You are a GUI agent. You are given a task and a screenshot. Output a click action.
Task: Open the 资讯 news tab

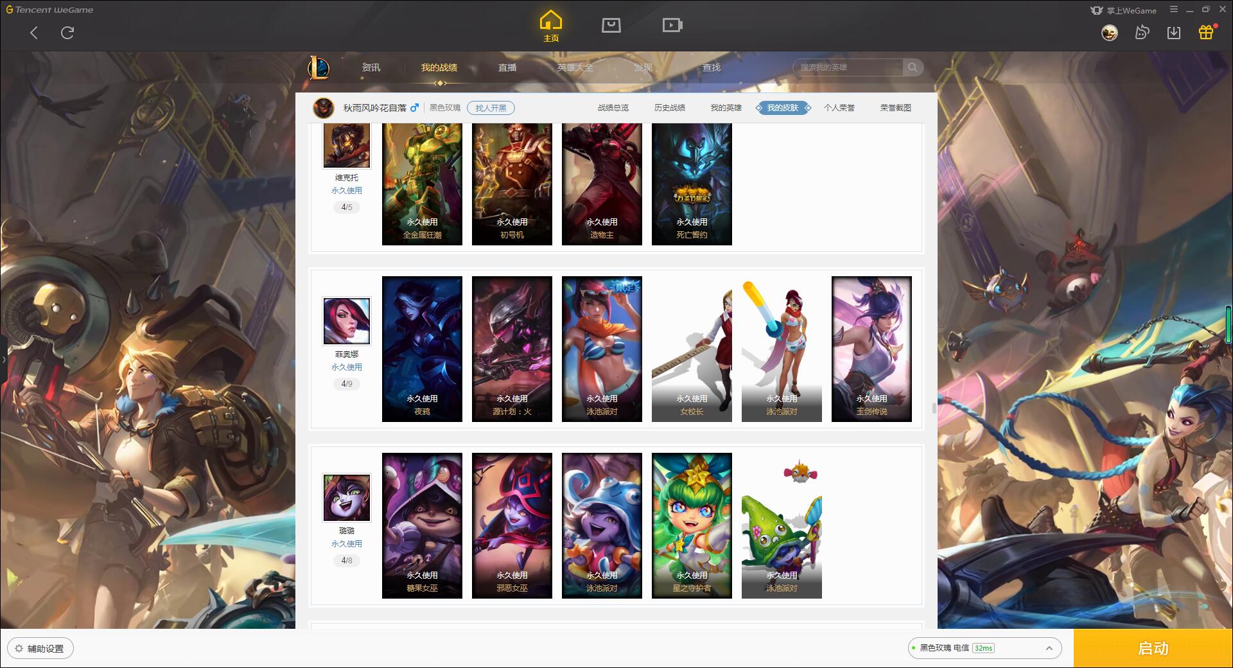point(371,67)
